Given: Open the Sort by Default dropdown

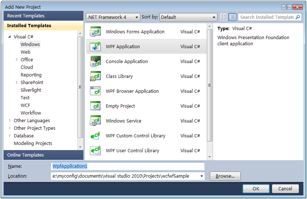Looking at the screenshot, I should [x=188, y=17].
